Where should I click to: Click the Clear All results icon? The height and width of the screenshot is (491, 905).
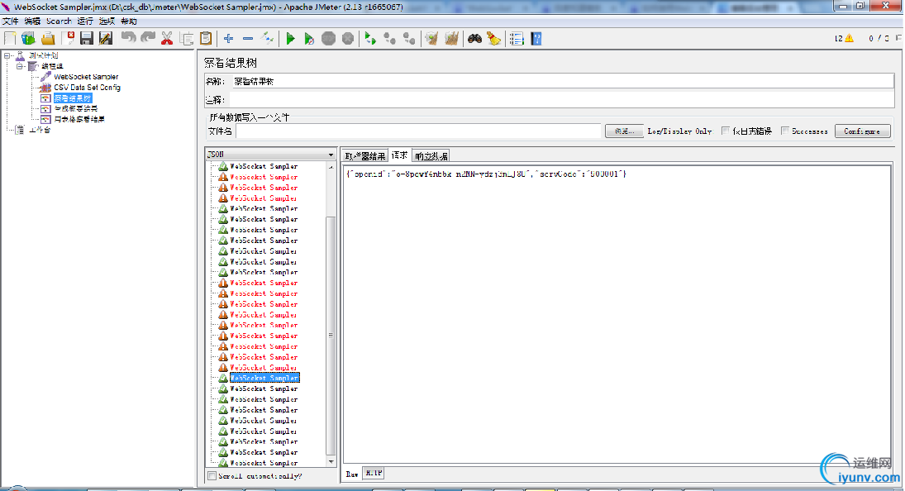451,39
